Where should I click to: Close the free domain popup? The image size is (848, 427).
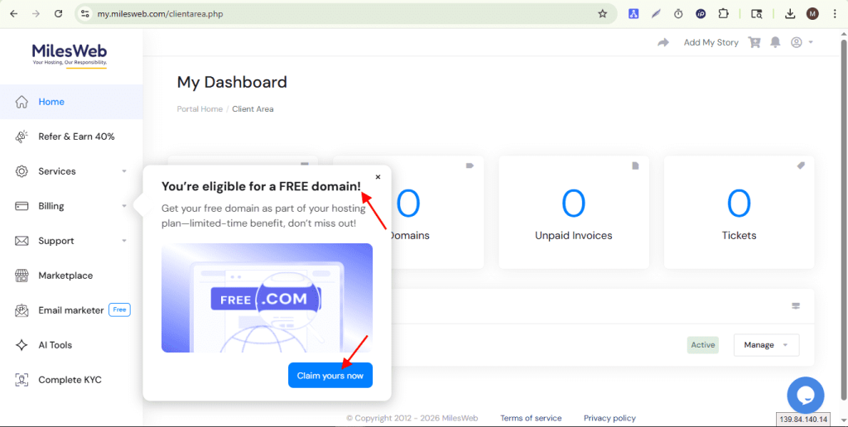click(x=378, y=177)
